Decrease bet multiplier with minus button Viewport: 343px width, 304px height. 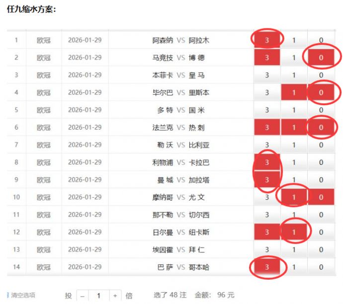point(82,296)
